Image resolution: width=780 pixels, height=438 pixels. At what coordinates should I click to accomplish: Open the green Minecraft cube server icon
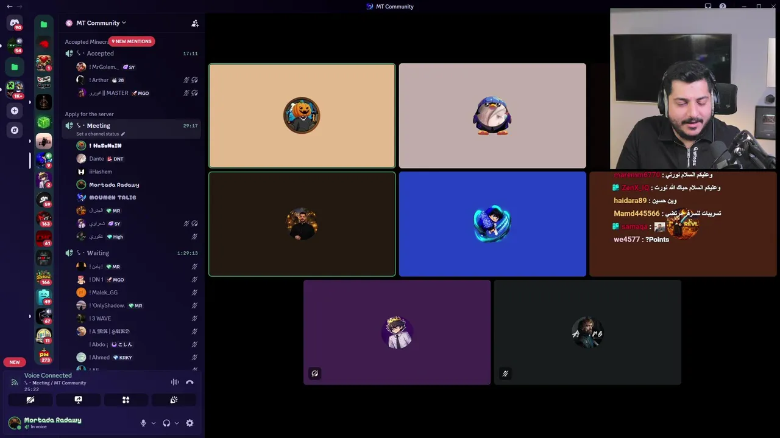click(44, 122)
